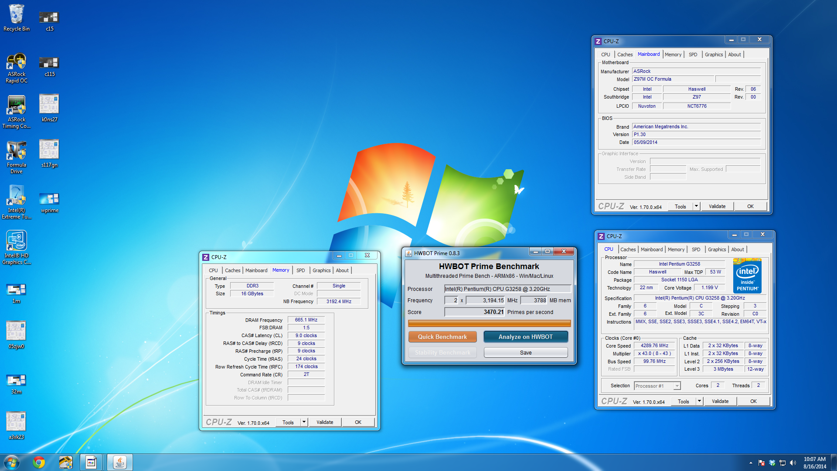Click Validate in bottom-right CPU-Z window
837x471 pixels.
coord(720,401)
